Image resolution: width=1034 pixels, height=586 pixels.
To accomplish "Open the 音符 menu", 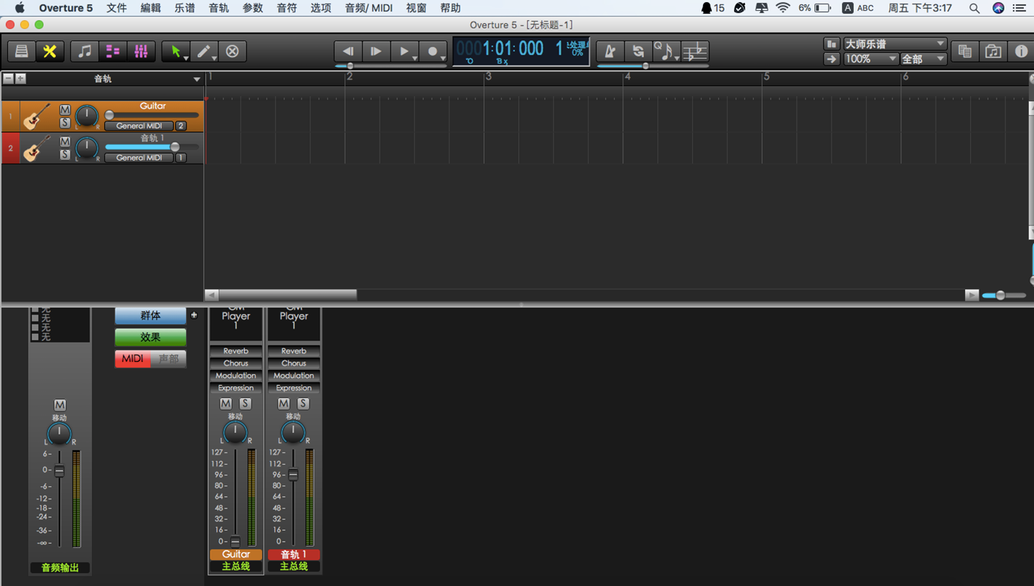I will pos(287,8).
